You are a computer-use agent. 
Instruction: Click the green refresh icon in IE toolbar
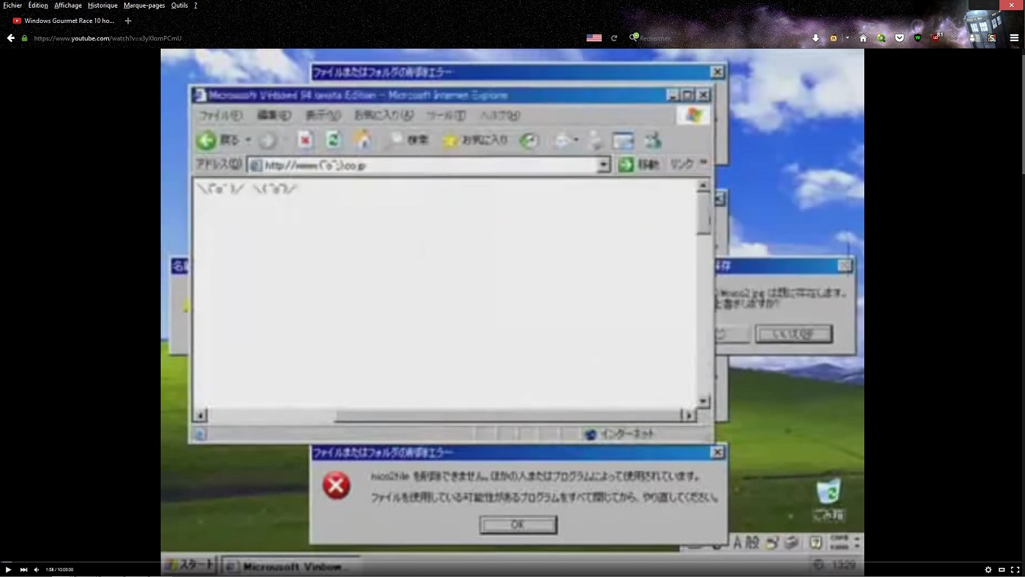333,140
